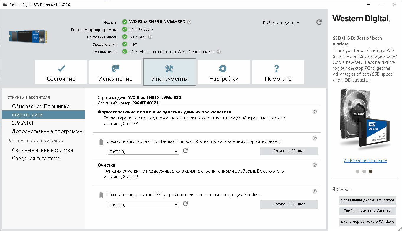
Task: Open Управление дисками Windows shortcut
Action: click(x=367, y=200)
